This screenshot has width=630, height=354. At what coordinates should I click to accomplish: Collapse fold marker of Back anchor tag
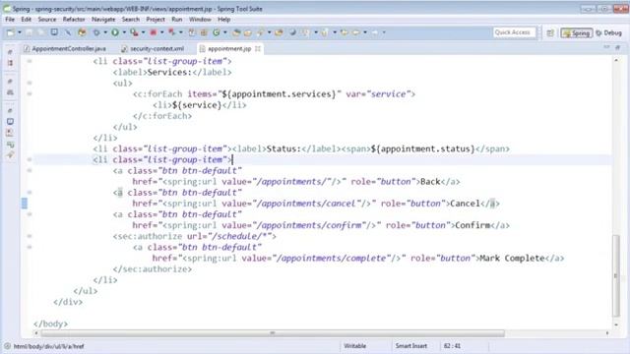tap(30, 170)
